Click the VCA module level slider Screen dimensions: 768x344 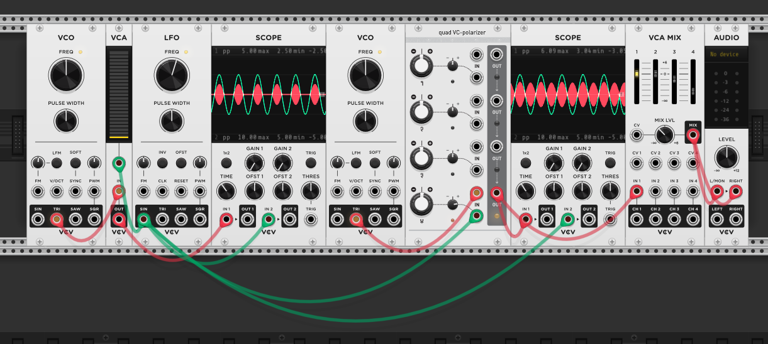tap(119, 95)
